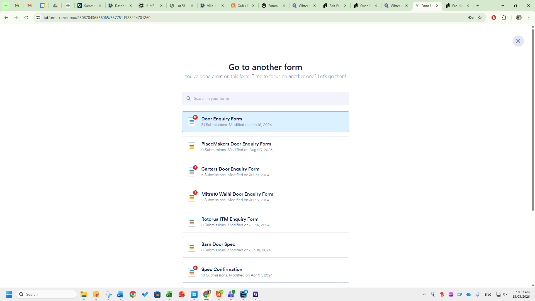Switch to the Quick F browser tab

point(242,6)
